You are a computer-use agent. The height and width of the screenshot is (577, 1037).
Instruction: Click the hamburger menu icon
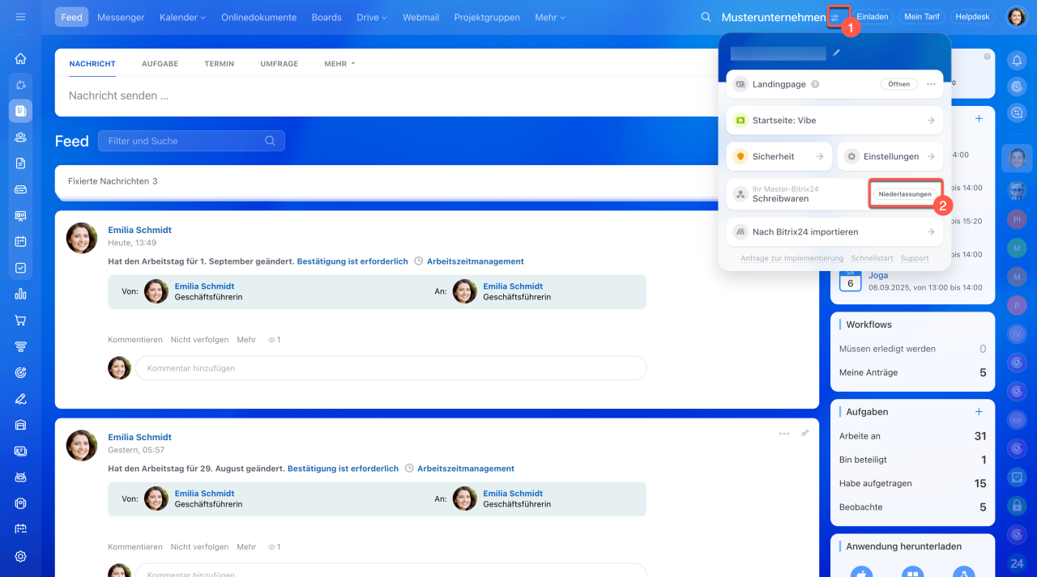click(x=20, y=17)
